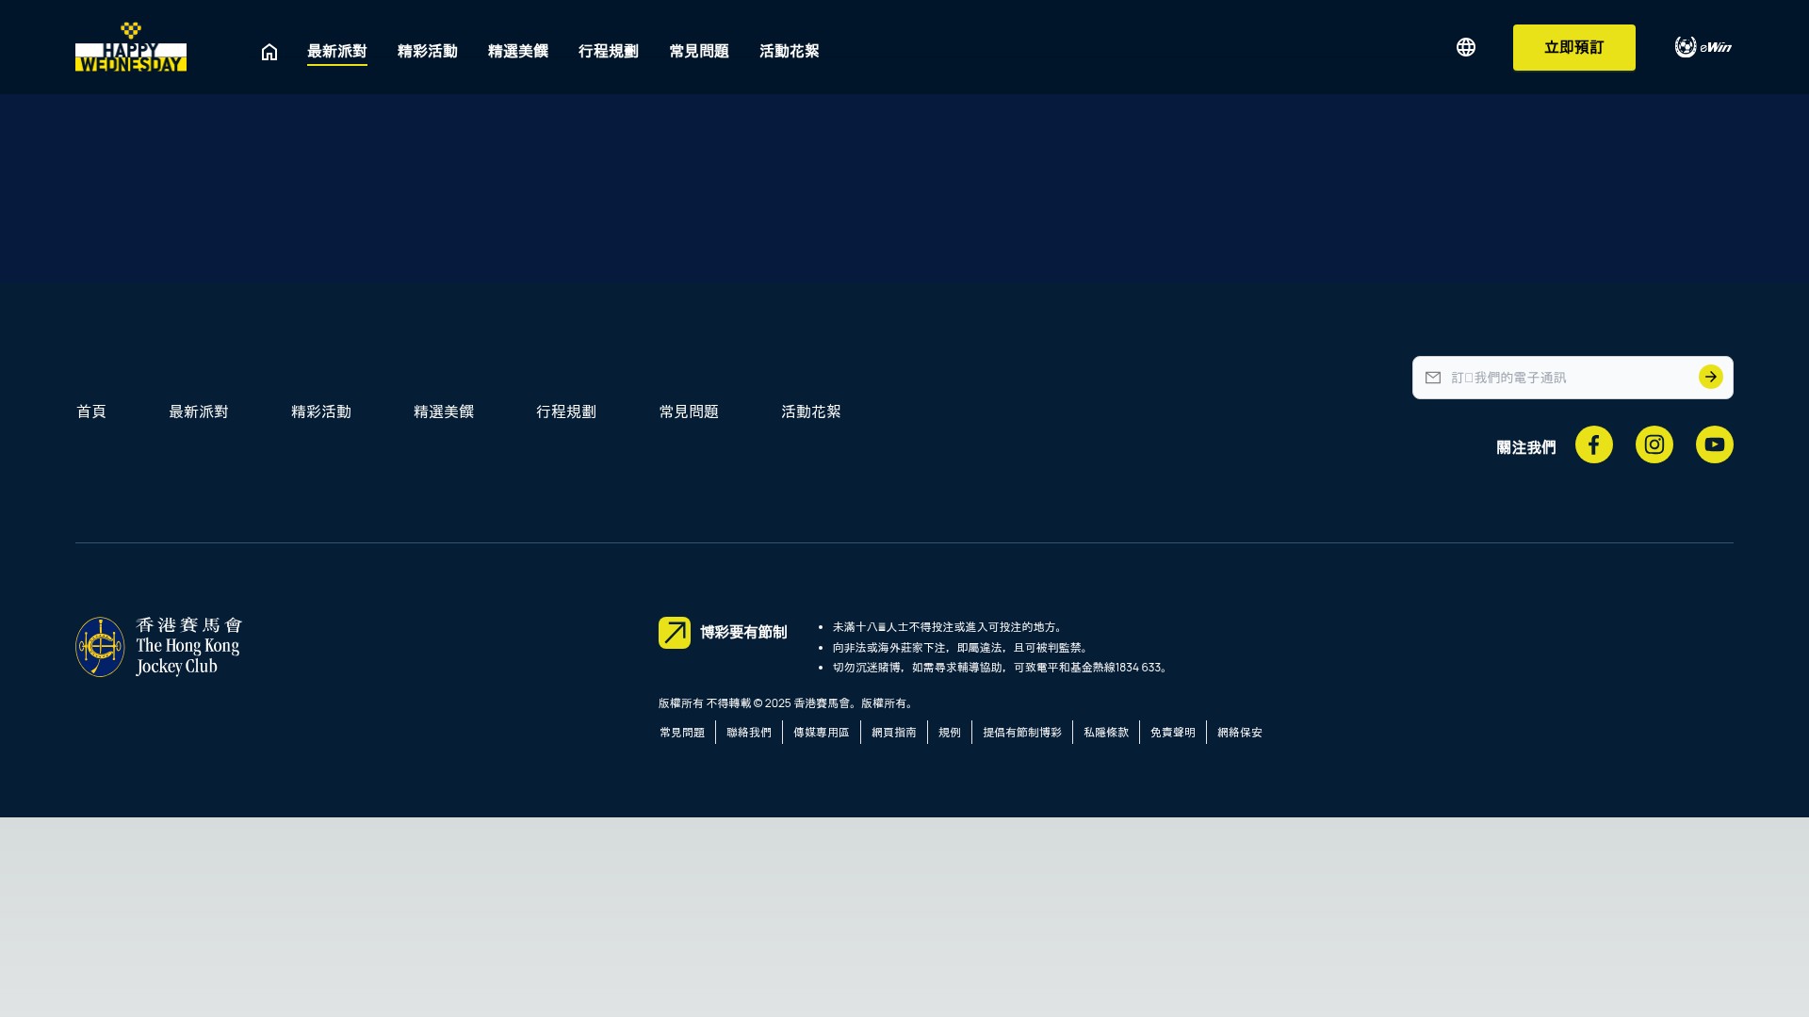
Task: Visit the Instagram page
Action: pos(1654,444)
